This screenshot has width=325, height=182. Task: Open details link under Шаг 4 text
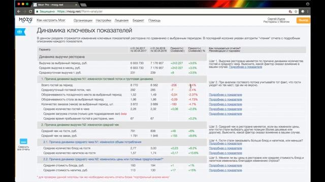click(x=225, y=144)
